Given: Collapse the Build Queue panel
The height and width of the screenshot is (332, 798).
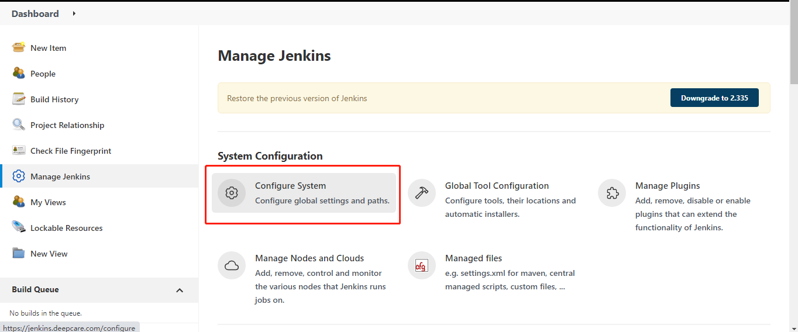Looking at the screenshot, I should pos(180,290).
